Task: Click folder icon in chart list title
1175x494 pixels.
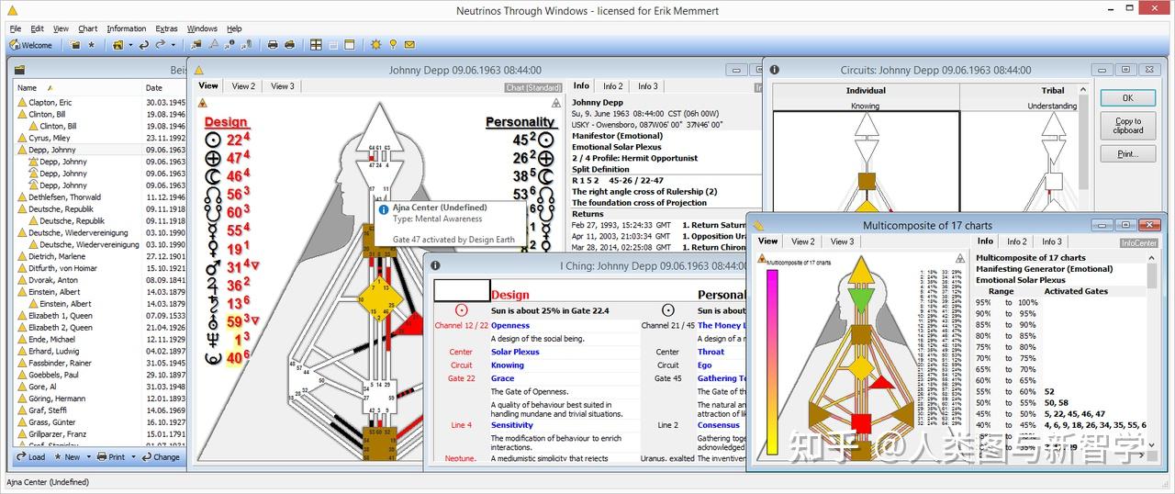Action: [18, 70]
